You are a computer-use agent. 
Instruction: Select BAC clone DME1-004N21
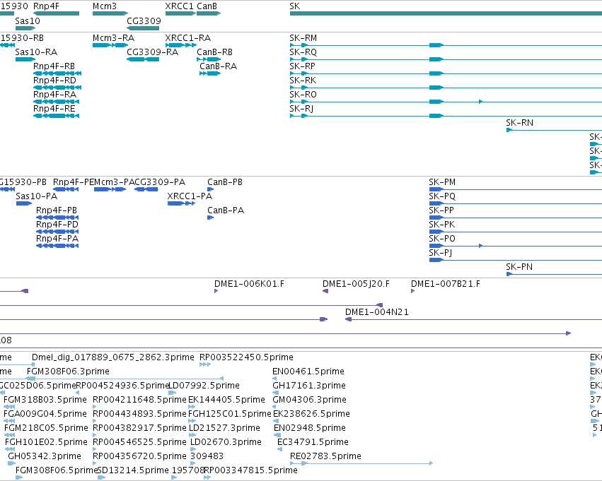474,320
